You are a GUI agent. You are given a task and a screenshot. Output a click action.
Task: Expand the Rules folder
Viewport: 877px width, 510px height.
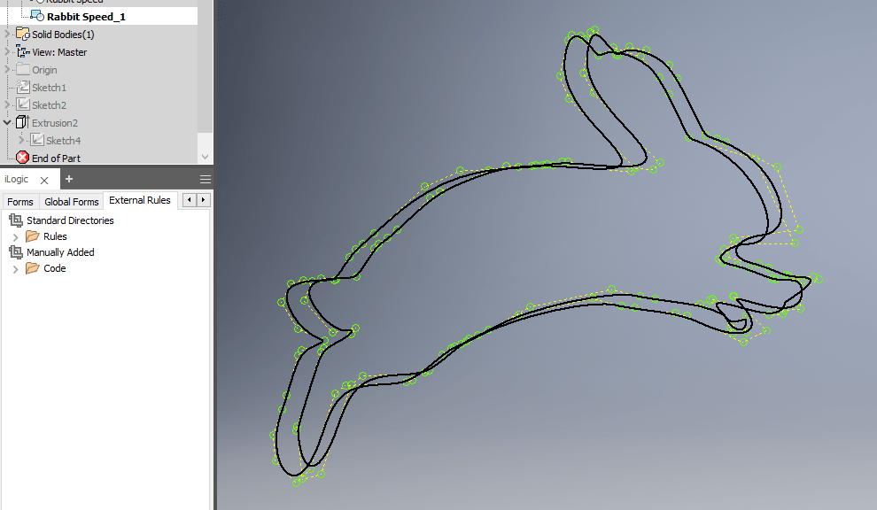[x=18, y=236]
